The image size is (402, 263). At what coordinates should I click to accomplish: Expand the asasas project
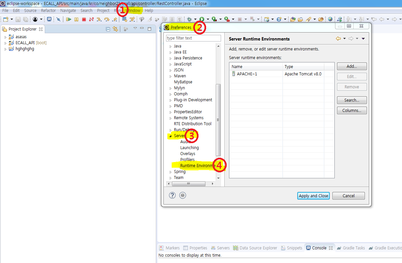point(5,37)
